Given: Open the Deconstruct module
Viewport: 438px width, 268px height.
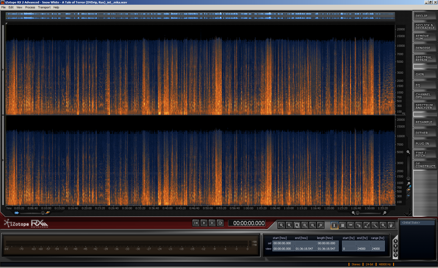Looking at the screenshot, I should click(425, 165).
